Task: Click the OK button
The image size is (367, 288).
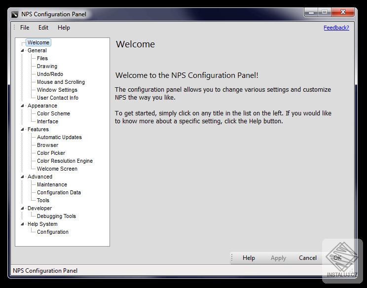Action: pos(337,258)
